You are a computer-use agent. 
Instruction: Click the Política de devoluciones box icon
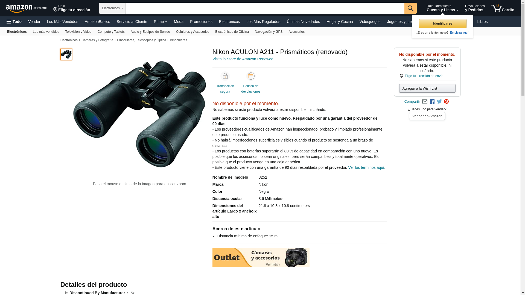pos(251,76)
